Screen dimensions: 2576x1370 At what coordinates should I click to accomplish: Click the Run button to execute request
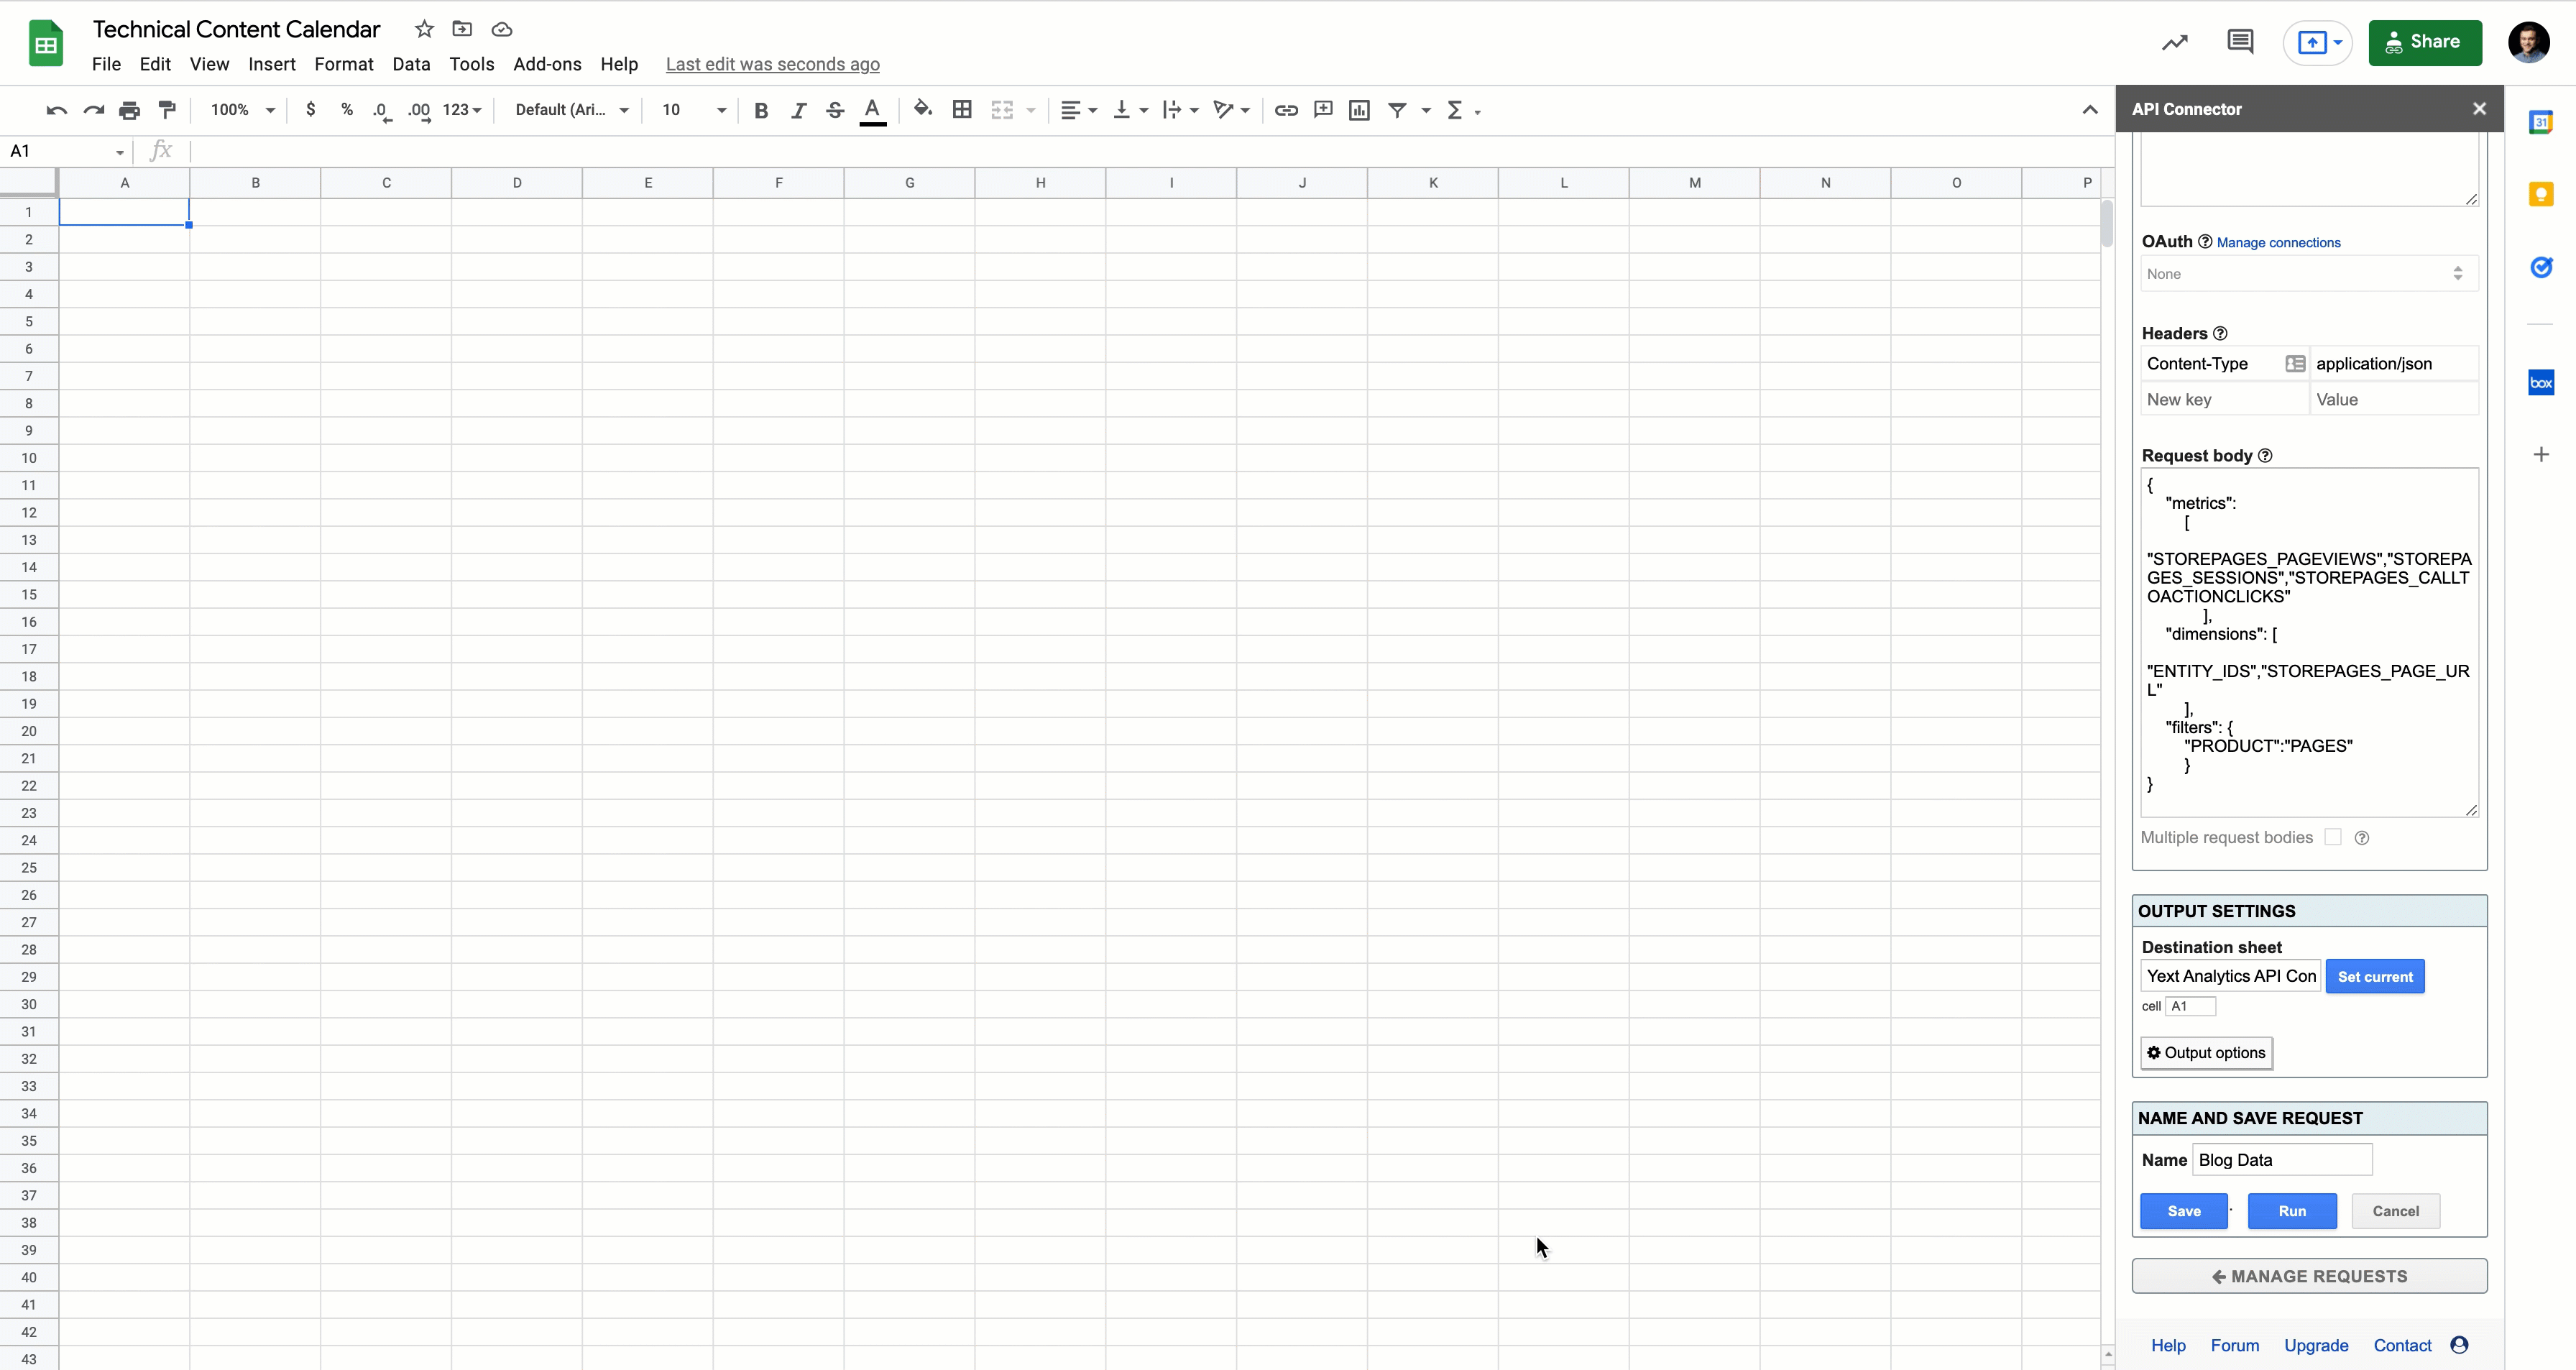click(2291, 1210)
